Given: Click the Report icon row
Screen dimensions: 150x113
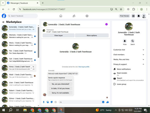Looking at the screenshot, I should pos(129,79).
